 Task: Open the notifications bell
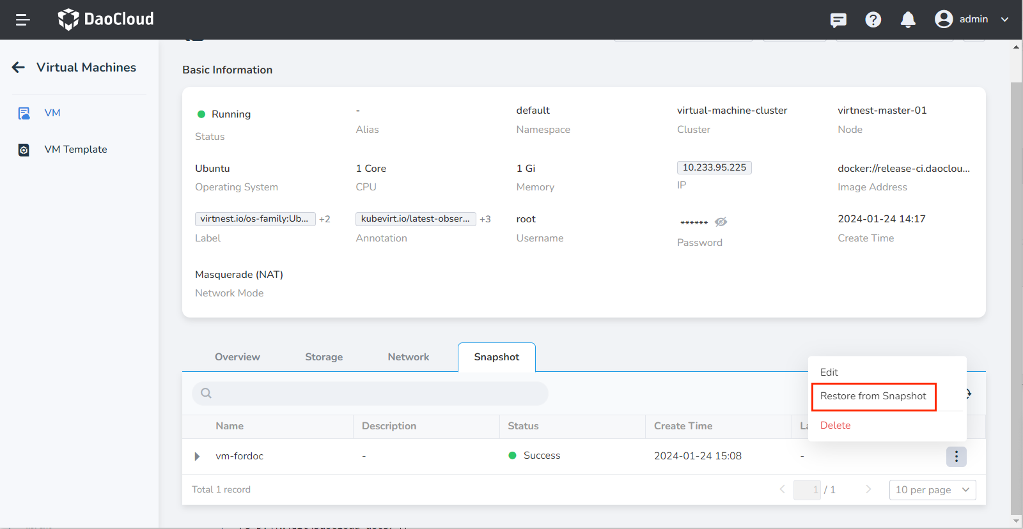(x=908, y=20)
